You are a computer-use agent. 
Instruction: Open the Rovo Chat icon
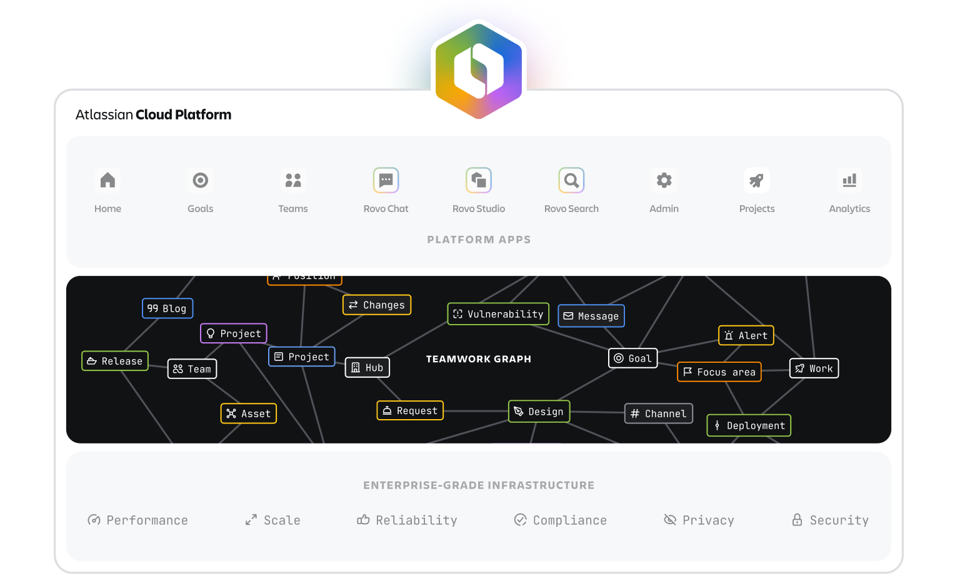[386, 181]
